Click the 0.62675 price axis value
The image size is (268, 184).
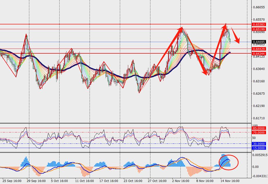coord(259,93)
